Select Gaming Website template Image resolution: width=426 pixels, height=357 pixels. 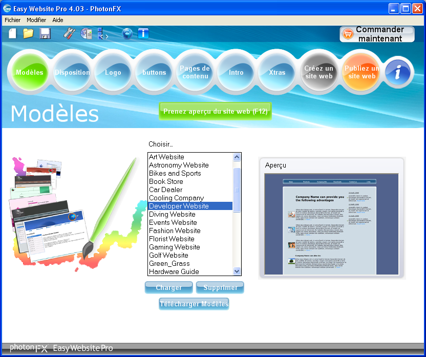[190, 247]
